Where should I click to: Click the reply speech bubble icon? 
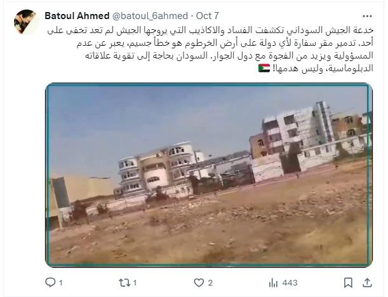(50, 282)
